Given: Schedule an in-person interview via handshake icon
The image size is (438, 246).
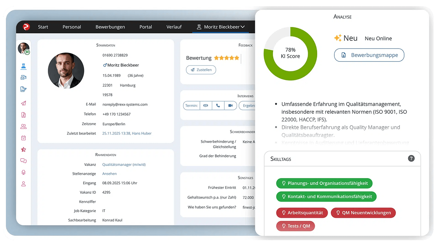Looking at the screenshot, I should [x=206, y=106].
